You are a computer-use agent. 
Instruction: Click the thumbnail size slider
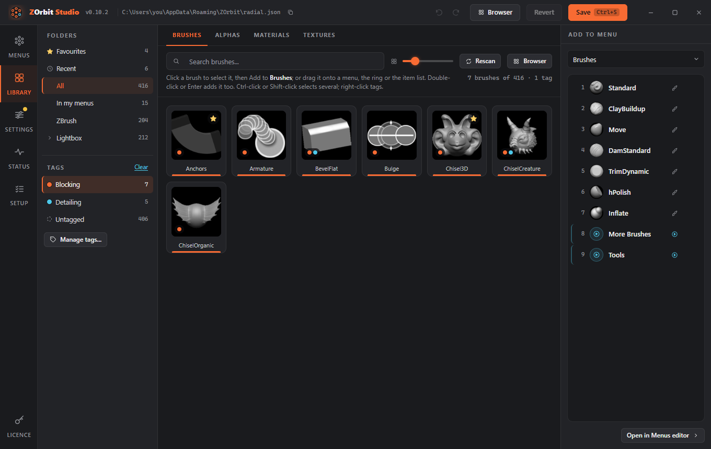[428, 61]
